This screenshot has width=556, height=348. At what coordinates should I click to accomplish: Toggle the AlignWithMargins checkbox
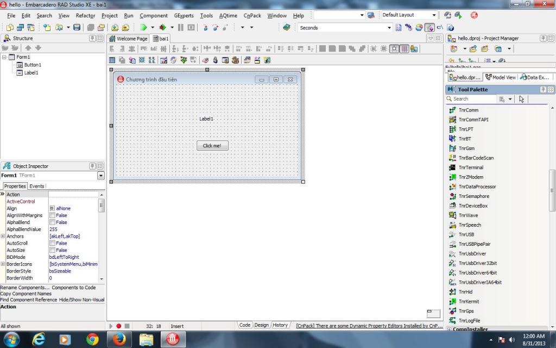pyautogui.click(x=52, y=215)
